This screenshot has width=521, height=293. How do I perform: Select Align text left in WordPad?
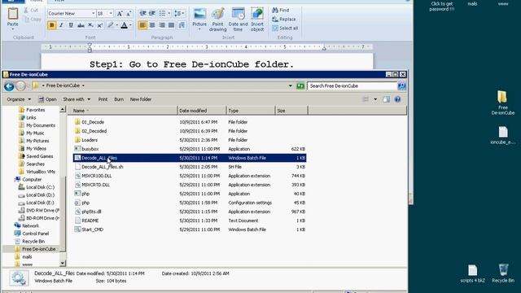142,25
